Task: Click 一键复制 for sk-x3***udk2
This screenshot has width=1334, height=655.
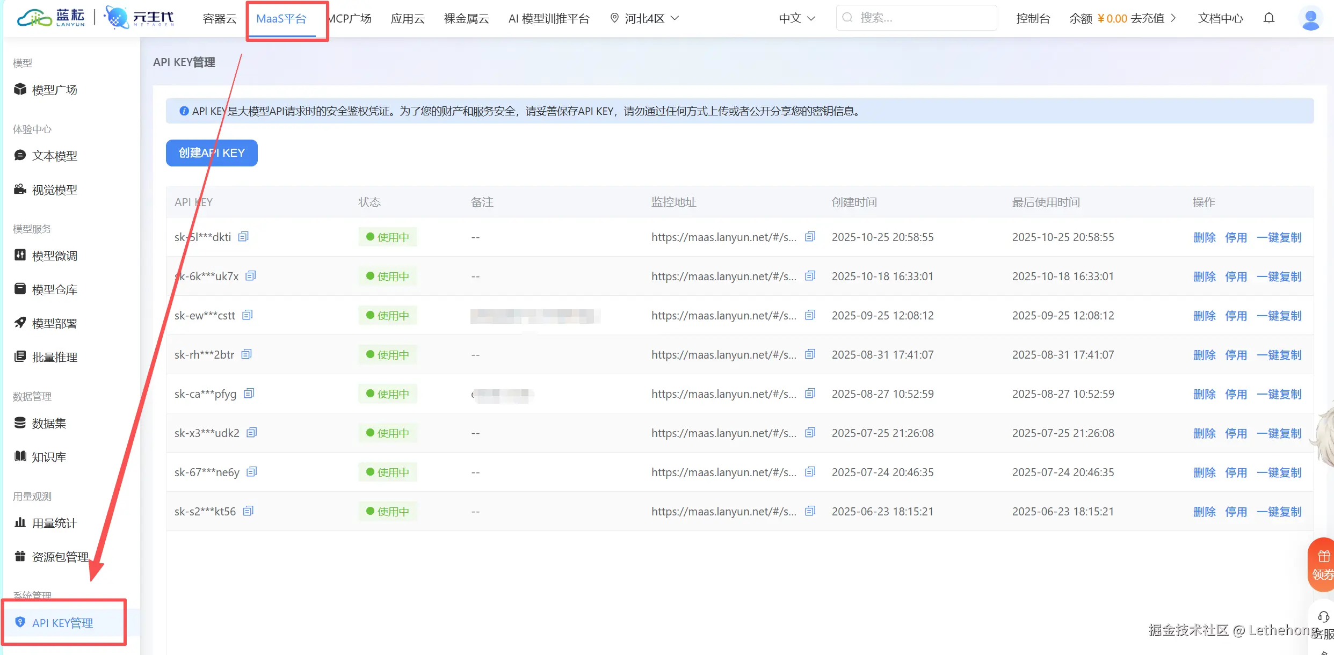Action: click(x=1279, y=433)
